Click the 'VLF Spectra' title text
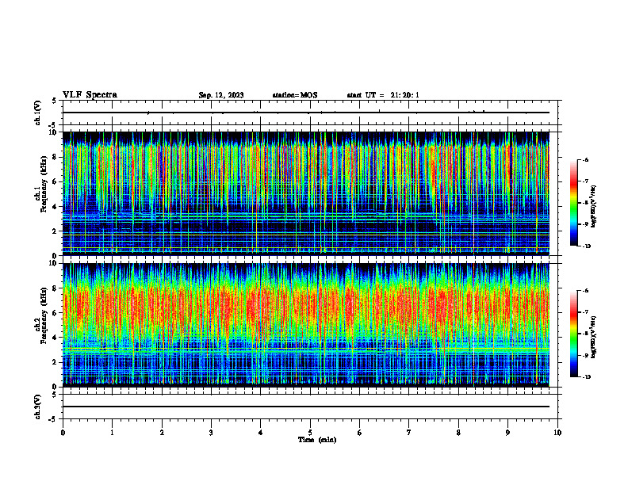Screen dimensions: 628x485 (90, 95)
